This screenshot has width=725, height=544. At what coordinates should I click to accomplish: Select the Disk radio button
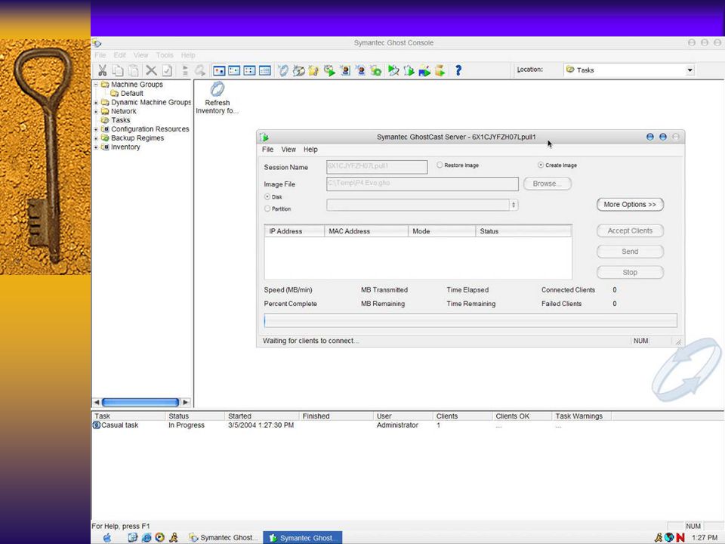267,196
